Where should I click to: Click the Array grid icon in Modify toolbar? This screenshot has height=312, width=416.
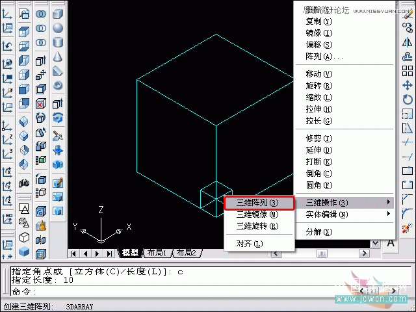(x=408, y=71)
